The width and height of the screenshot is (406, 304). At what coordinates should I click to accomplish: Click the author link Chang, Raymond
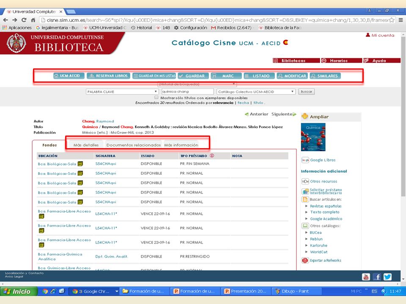click(98, 121)
